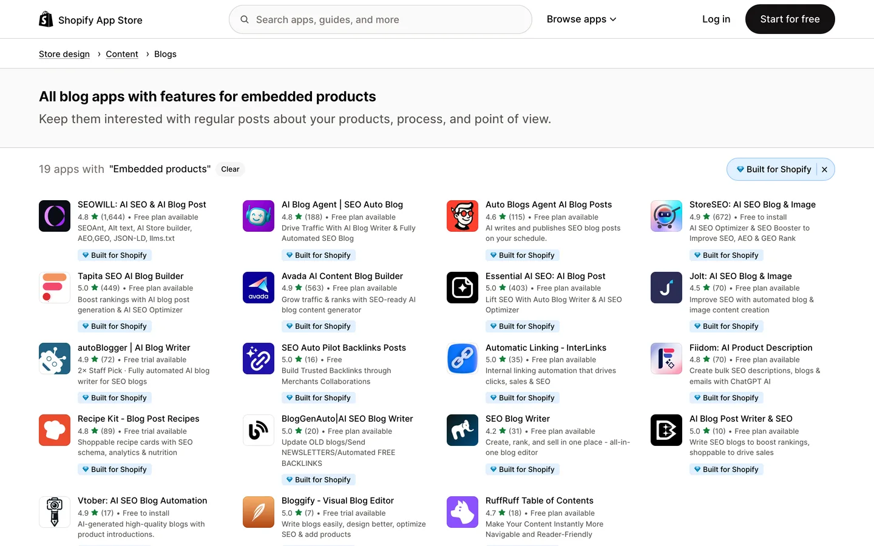
Task: Click the Start for free button
Action: (790, 19)
